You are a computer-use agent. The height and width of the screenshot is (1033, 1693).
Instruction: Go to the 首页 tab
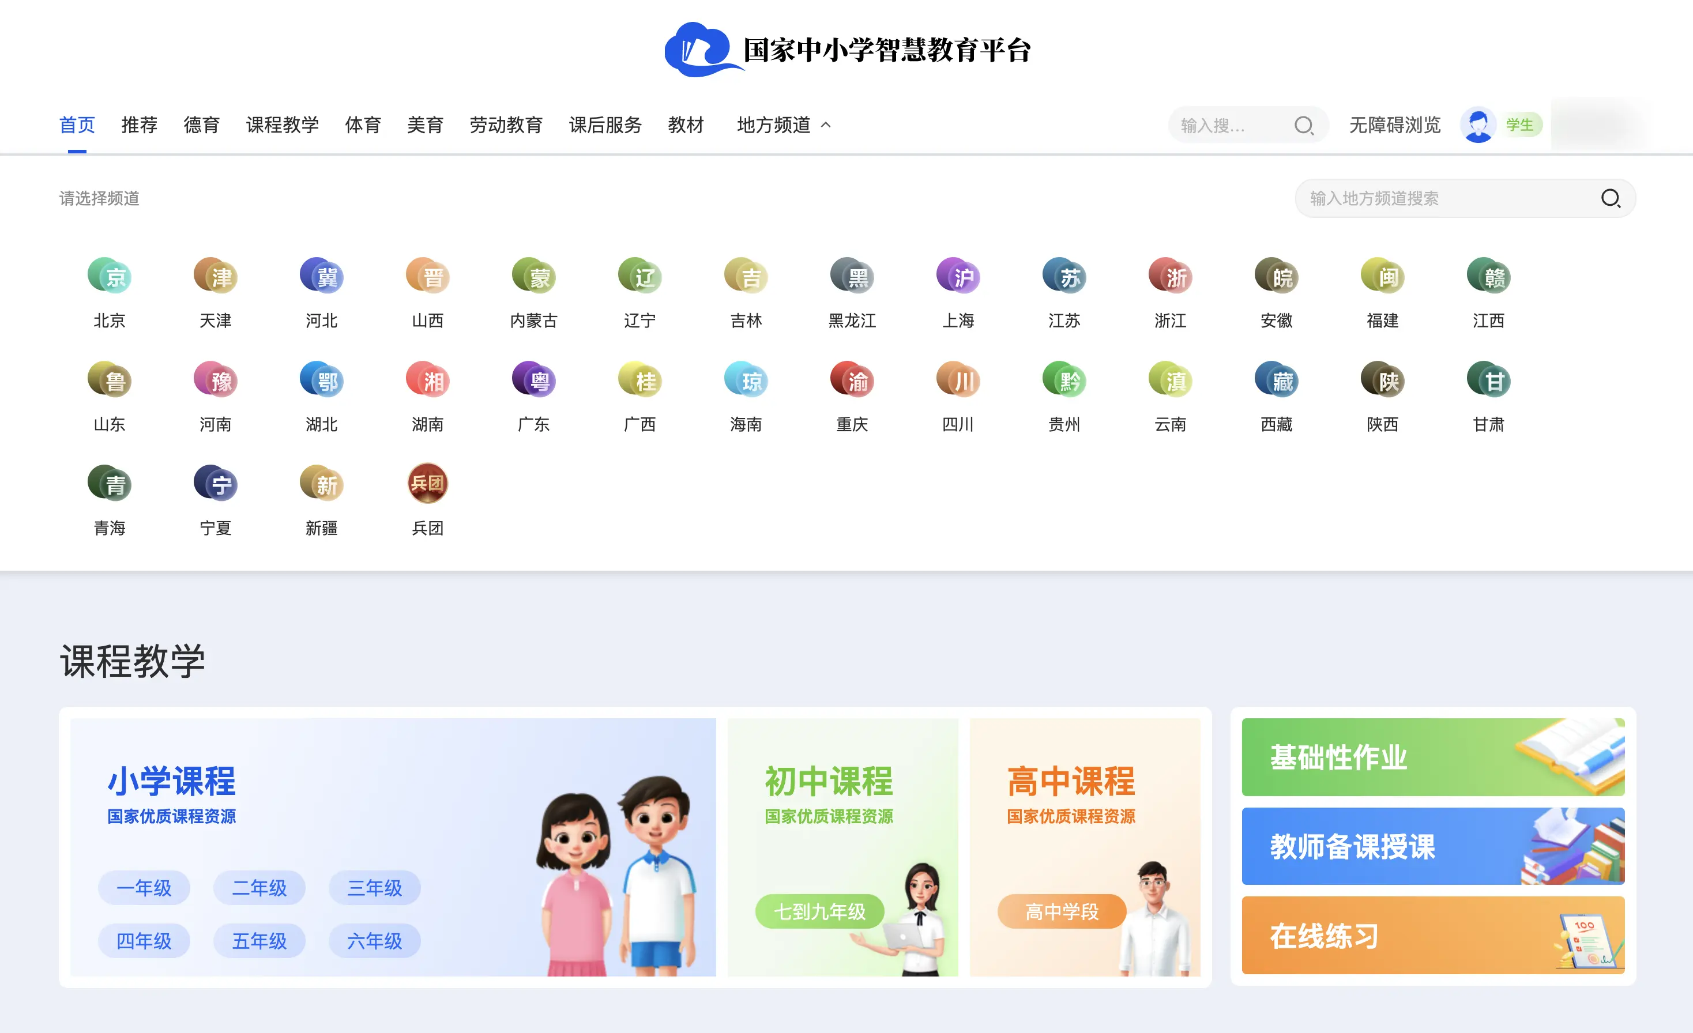tap(77, 125)
